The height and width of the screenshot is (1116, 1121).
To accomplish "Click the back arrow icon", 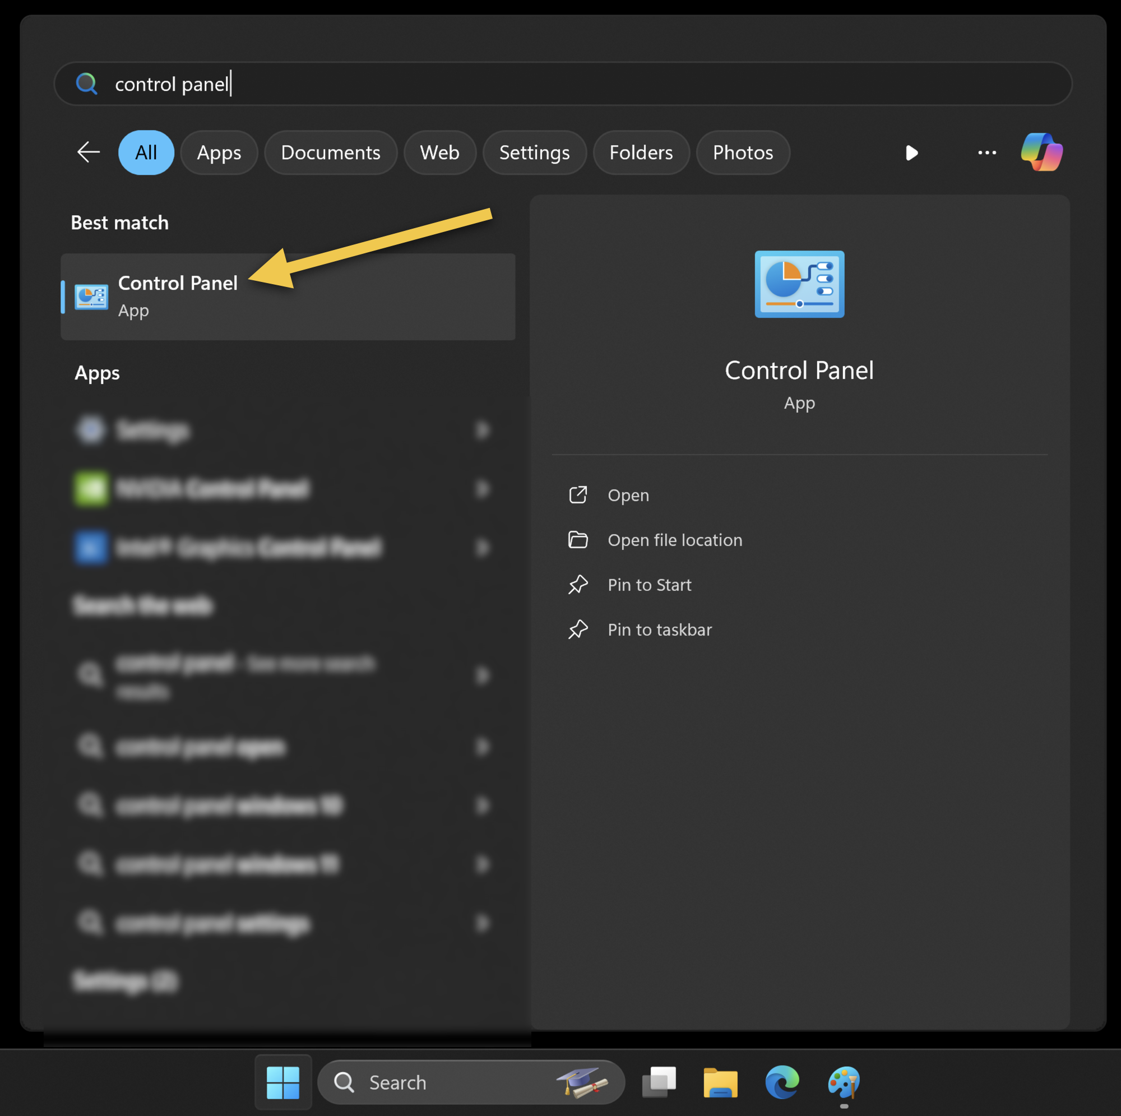I will tap(89, 152).
